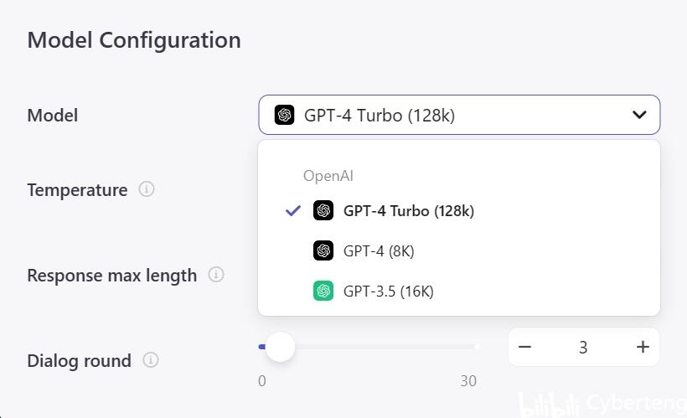Click the Temperature info icon
This screenshot has width=687, height=418.
point(147,189)
